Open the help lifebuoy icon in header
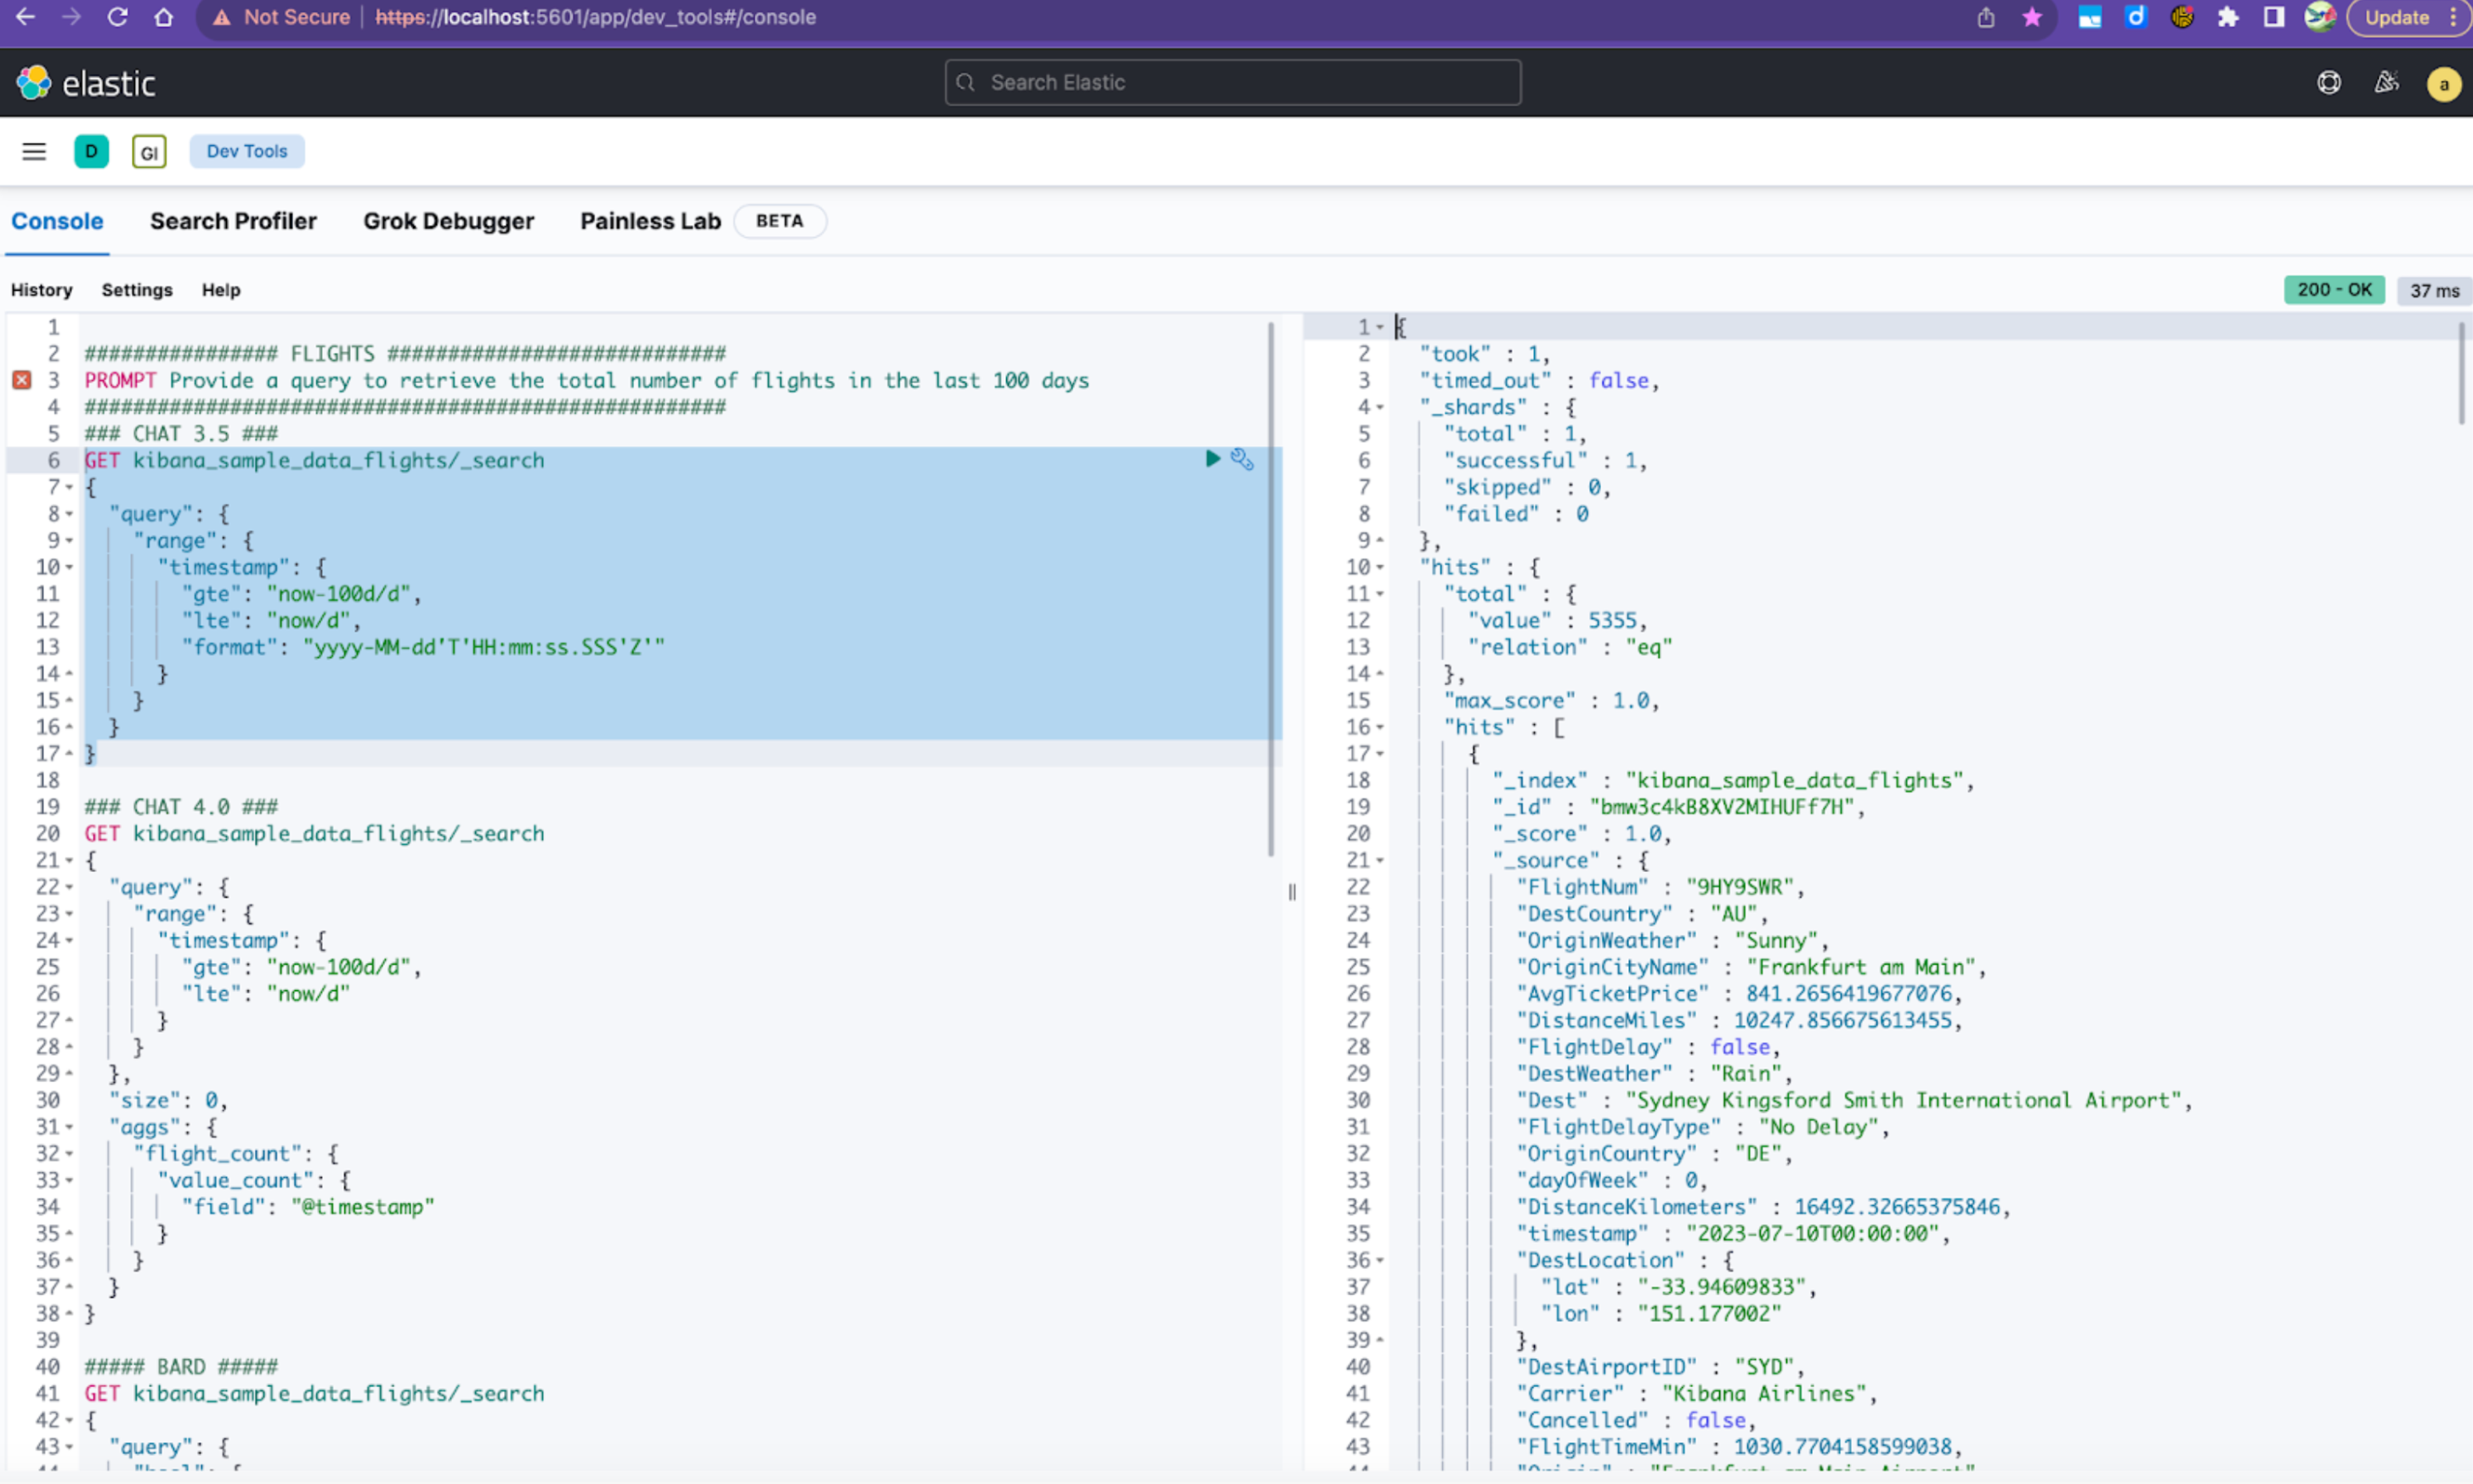 pos(2328,83)
